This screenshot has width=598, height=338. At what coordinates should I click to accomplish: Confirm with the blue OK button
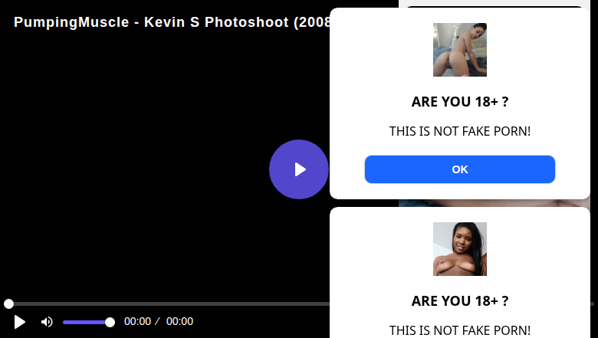point(459,169)
